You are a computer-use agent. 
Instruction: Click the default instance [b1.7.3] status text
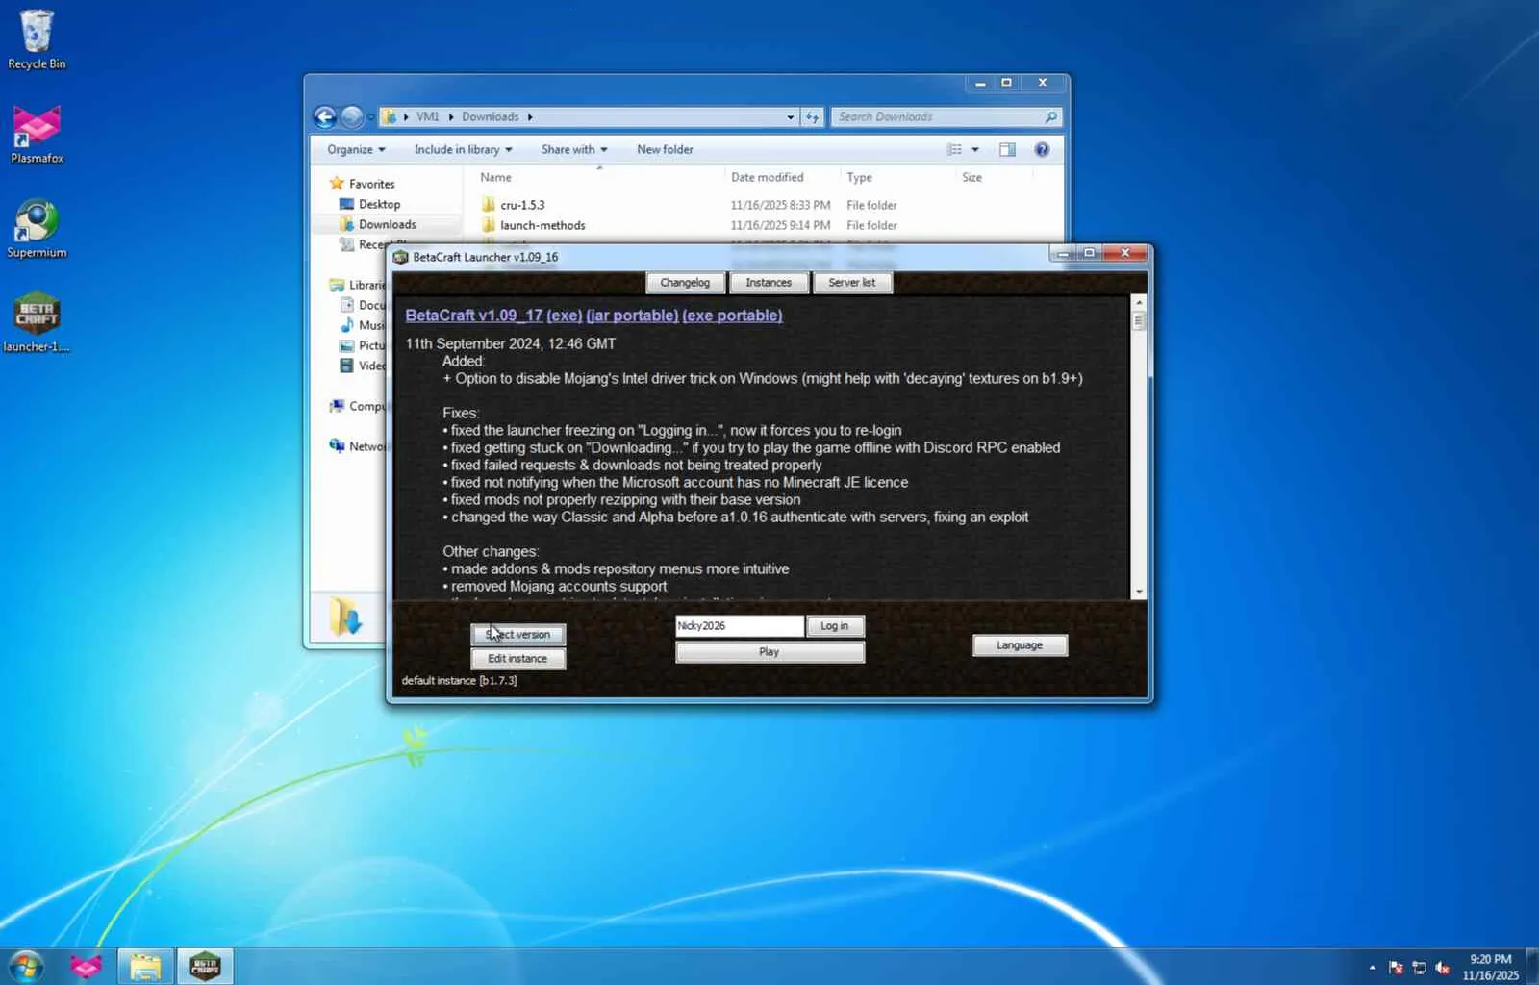point(459,681)
